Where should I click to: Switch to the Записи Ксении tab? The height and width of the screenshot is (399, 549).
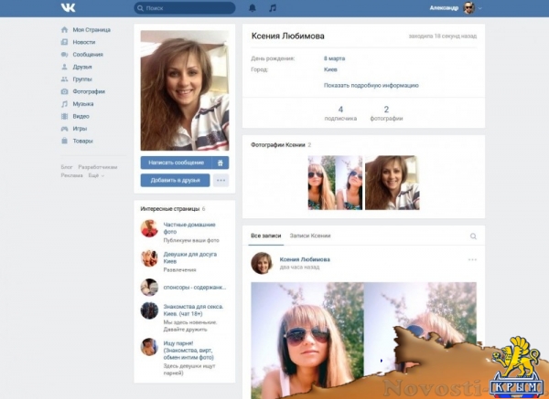[x=309, y=236]
